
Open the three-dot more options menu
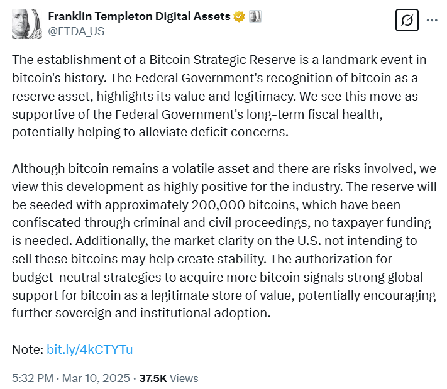coord(432,20)
